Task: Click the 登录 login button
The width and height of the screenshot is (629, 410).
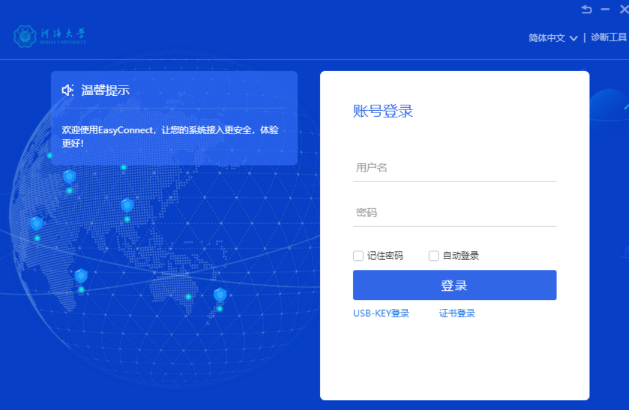Action: pos(454,286)
